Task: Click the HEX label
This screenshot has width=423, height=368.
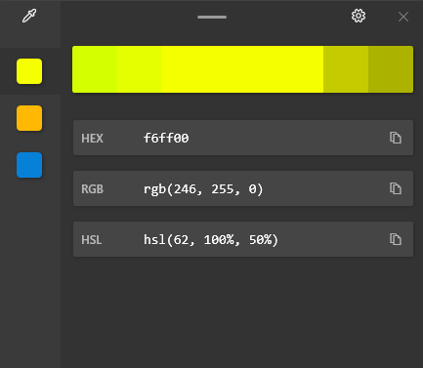Action: coord(92,139)
